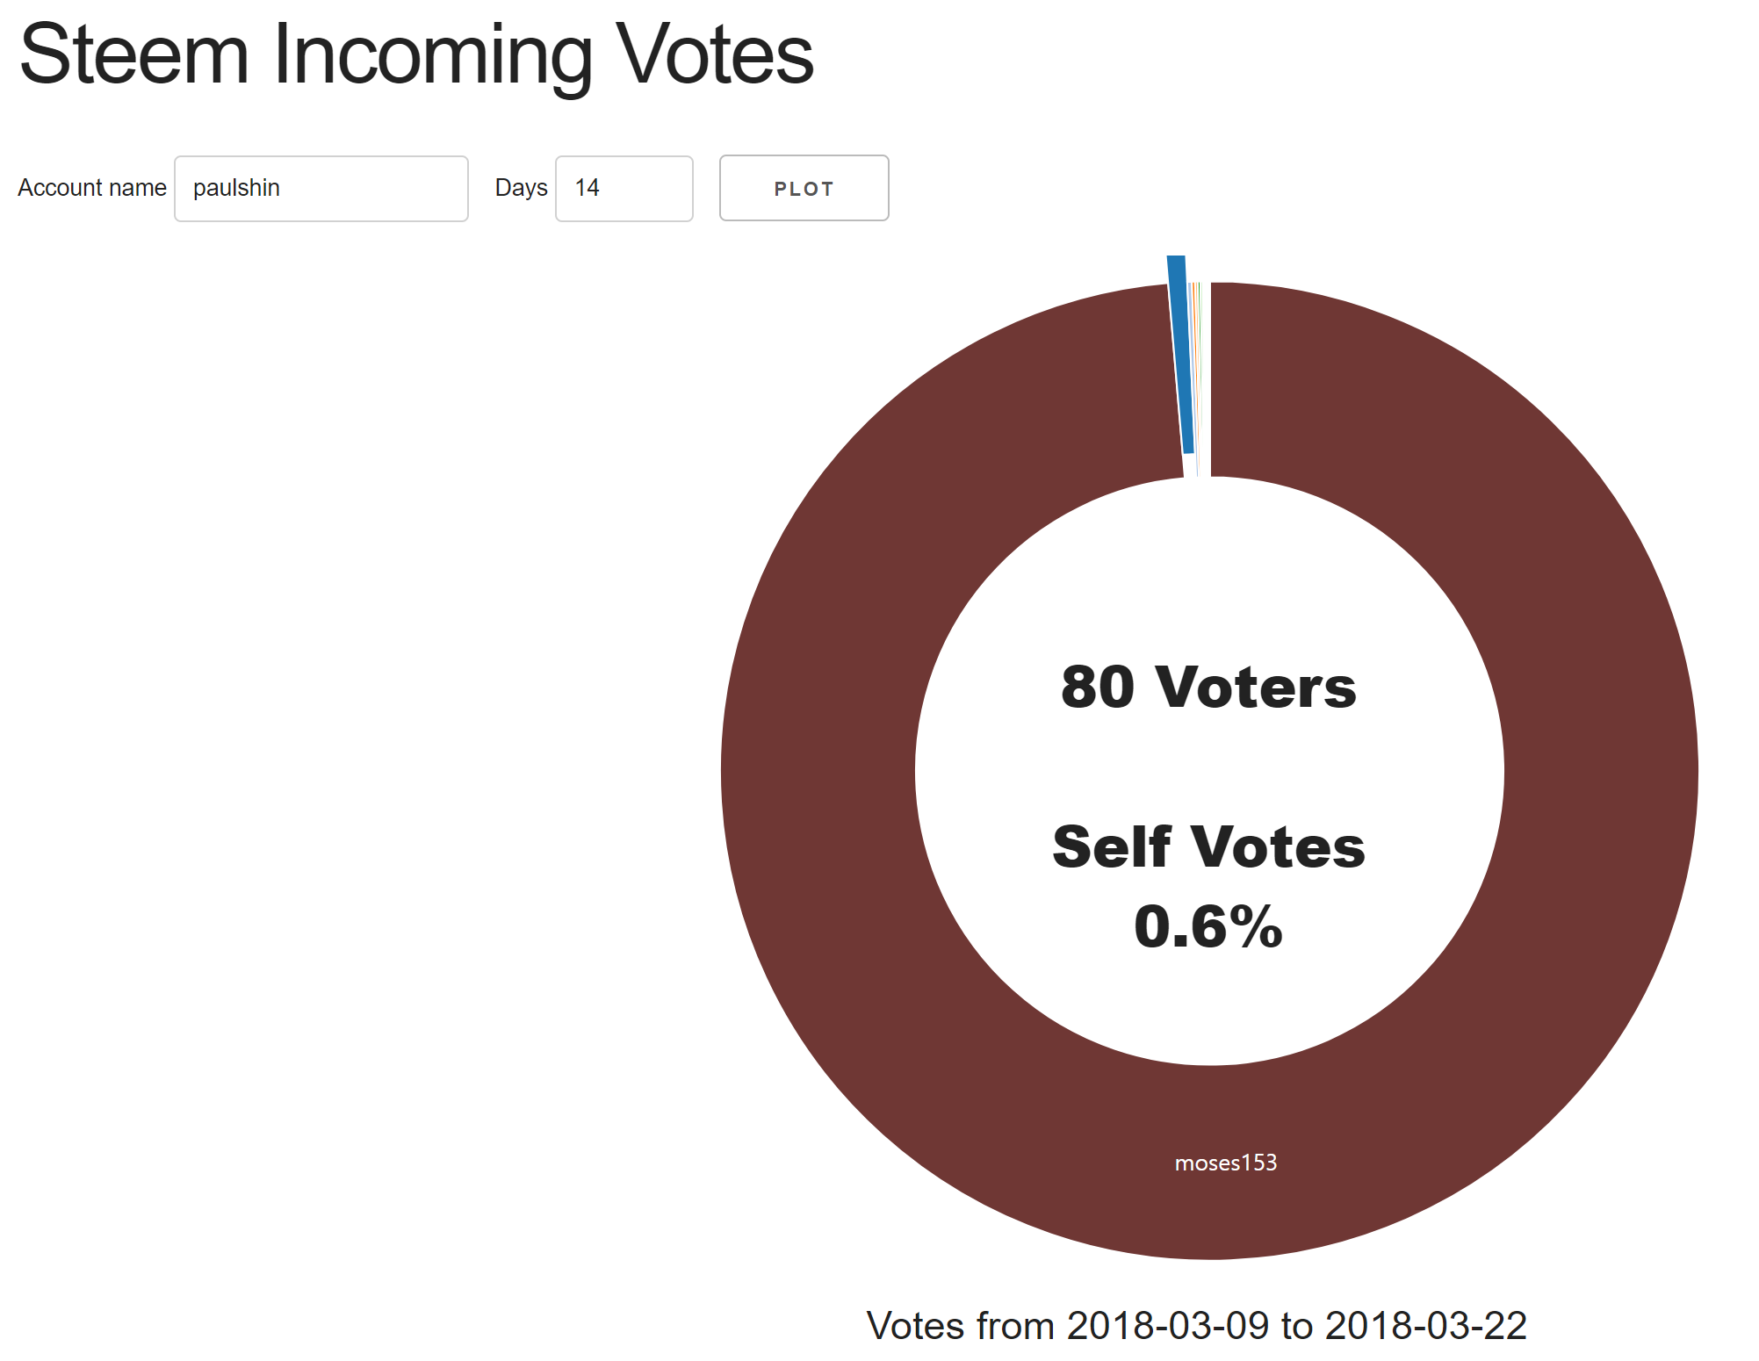Click the "Self Votes" label in chart
Viewport: 1759px width, 1361px height.
1208,847
